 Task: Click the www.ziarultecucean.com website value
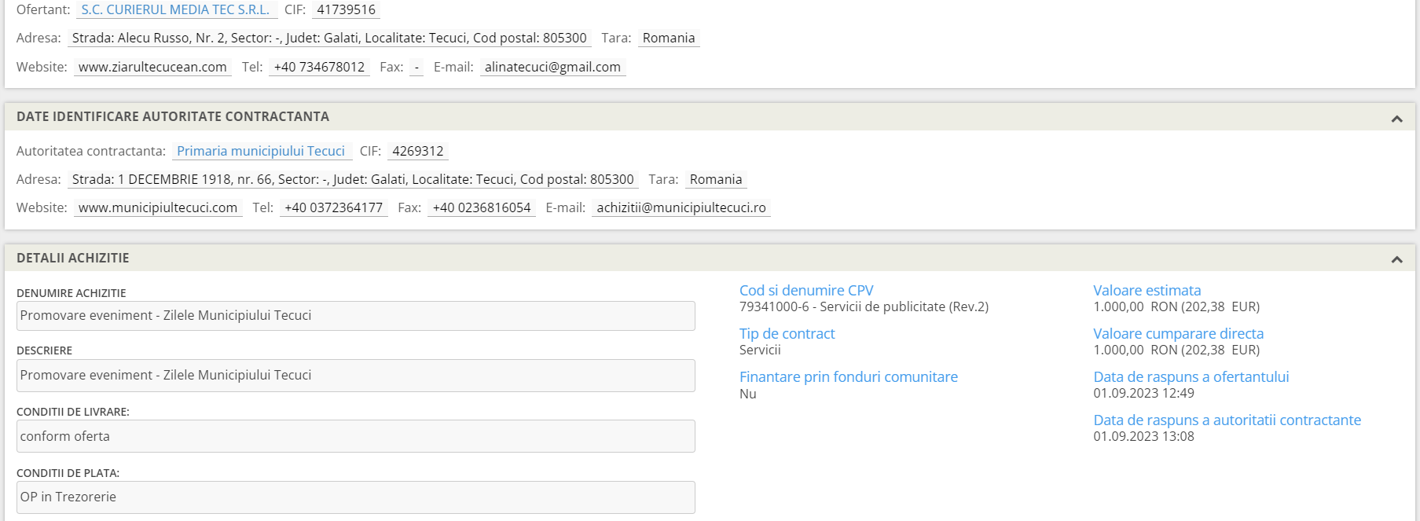coord(152,67)
